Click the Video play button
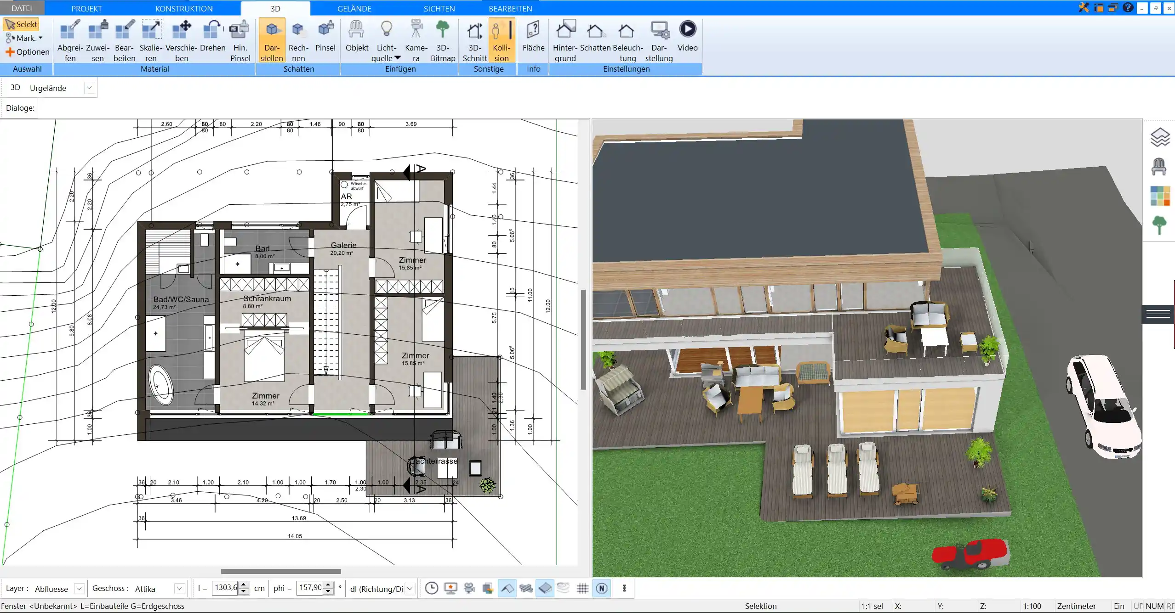This screenshot has height=613, width=1175. (x=687, y=36)
